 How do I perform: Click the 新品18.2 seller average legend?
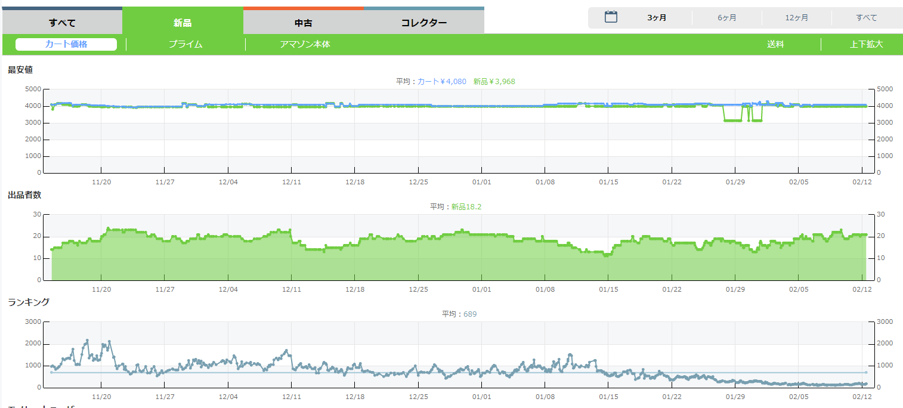(x=466, y=207)
